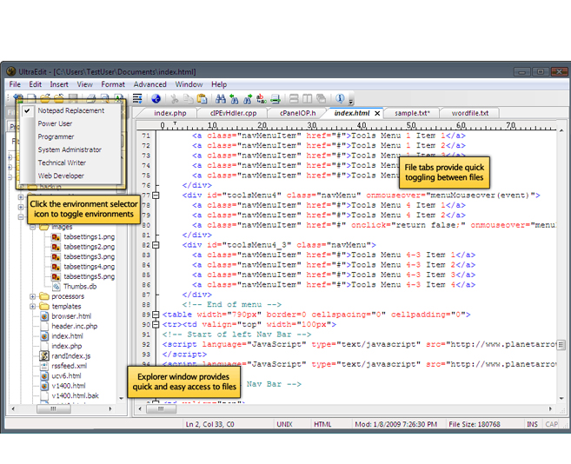Collapse code fold at line 82
Screen dimensions: 571x464
pyautogui.click(x=156, y=245)
